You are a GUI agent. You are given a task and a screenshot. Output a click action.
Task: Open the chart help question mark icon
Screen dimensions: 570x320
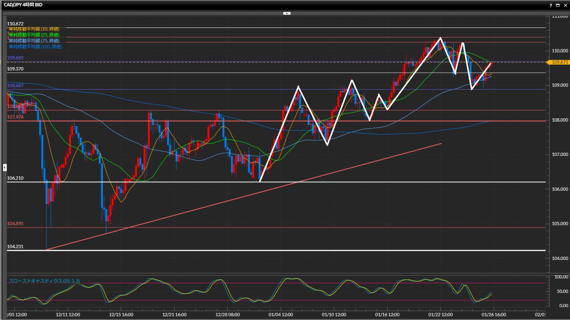pyautogui.click(x=551, y=5)
